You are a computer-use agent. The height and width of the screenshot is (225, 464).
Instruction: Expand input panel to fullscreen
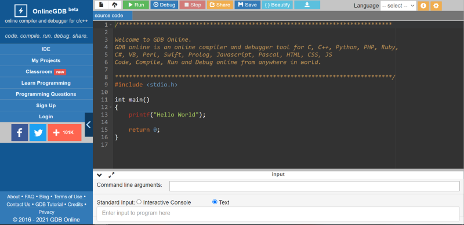tap(111, 175)
